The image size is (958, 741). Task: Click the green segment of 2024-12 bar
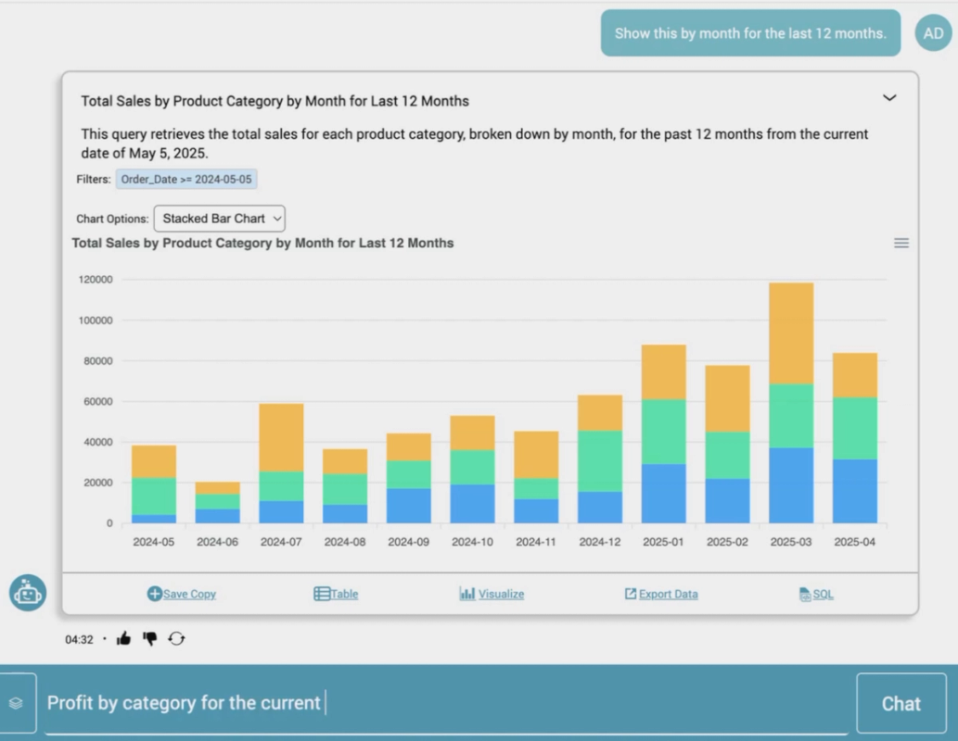(600, 461)
